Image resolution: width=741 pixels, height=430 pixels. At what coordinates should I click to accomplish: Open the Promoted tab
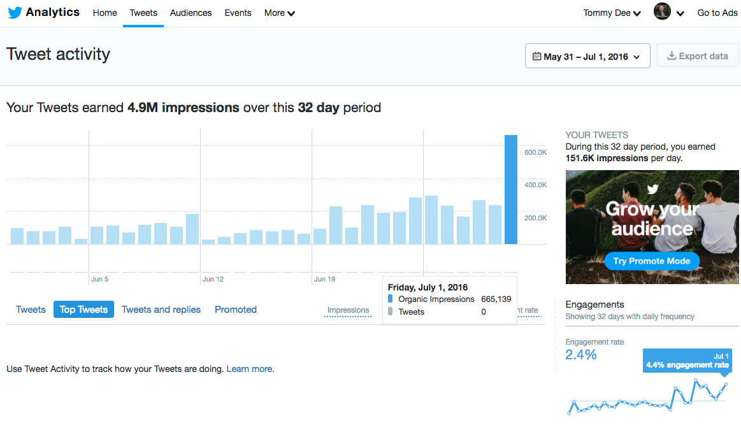236,310
